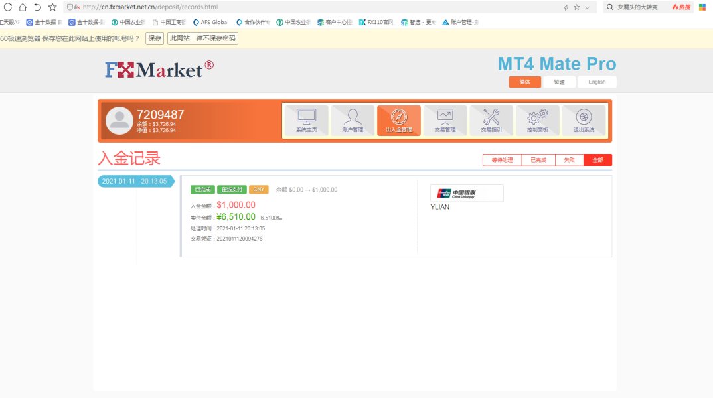Open the 客户中心 bookmark
This screenshot has height=398, width=713.
click(x=335, y=22)
